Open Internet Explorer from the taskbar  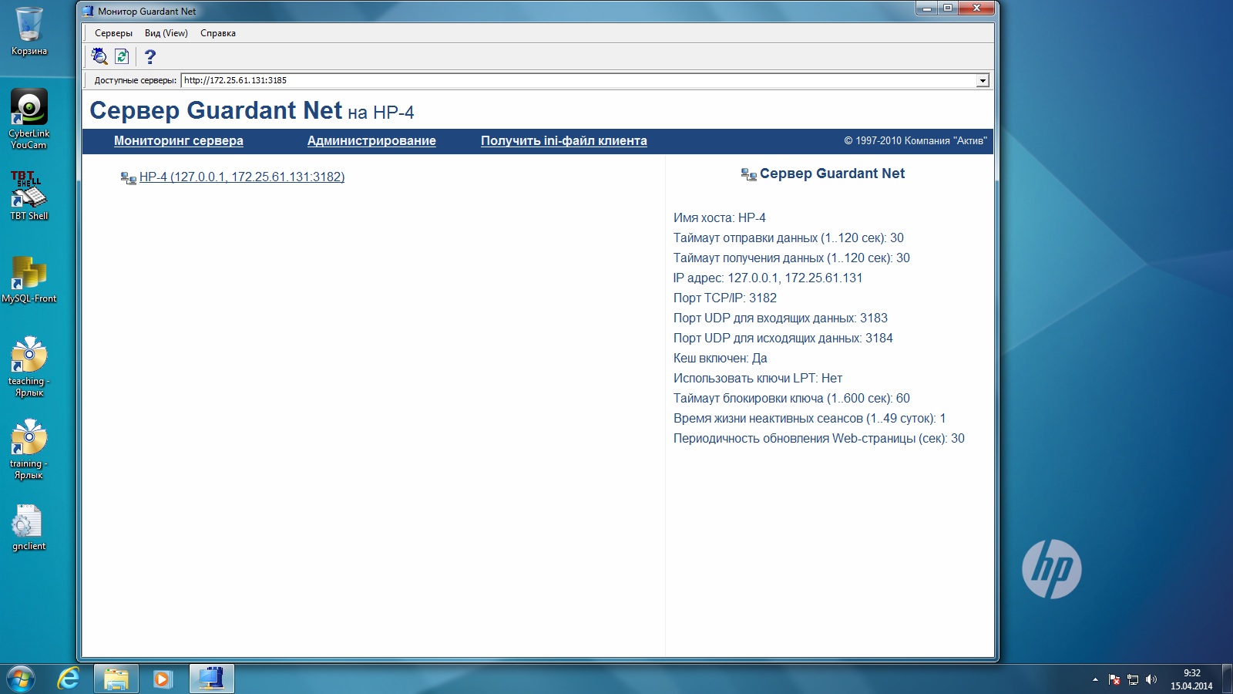pyautogui.click(x=69, y=679)
